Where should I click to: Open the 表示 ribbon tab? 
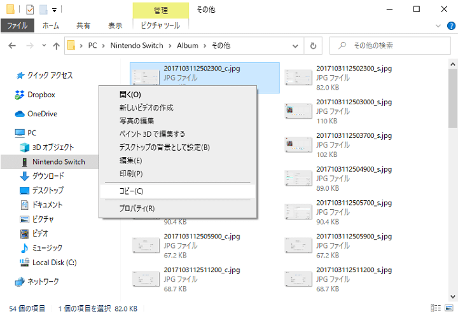115,25
